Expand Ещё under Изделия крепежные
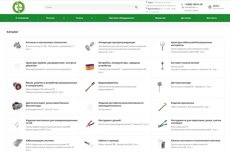The image size is (230, 153). coord(207,107)
